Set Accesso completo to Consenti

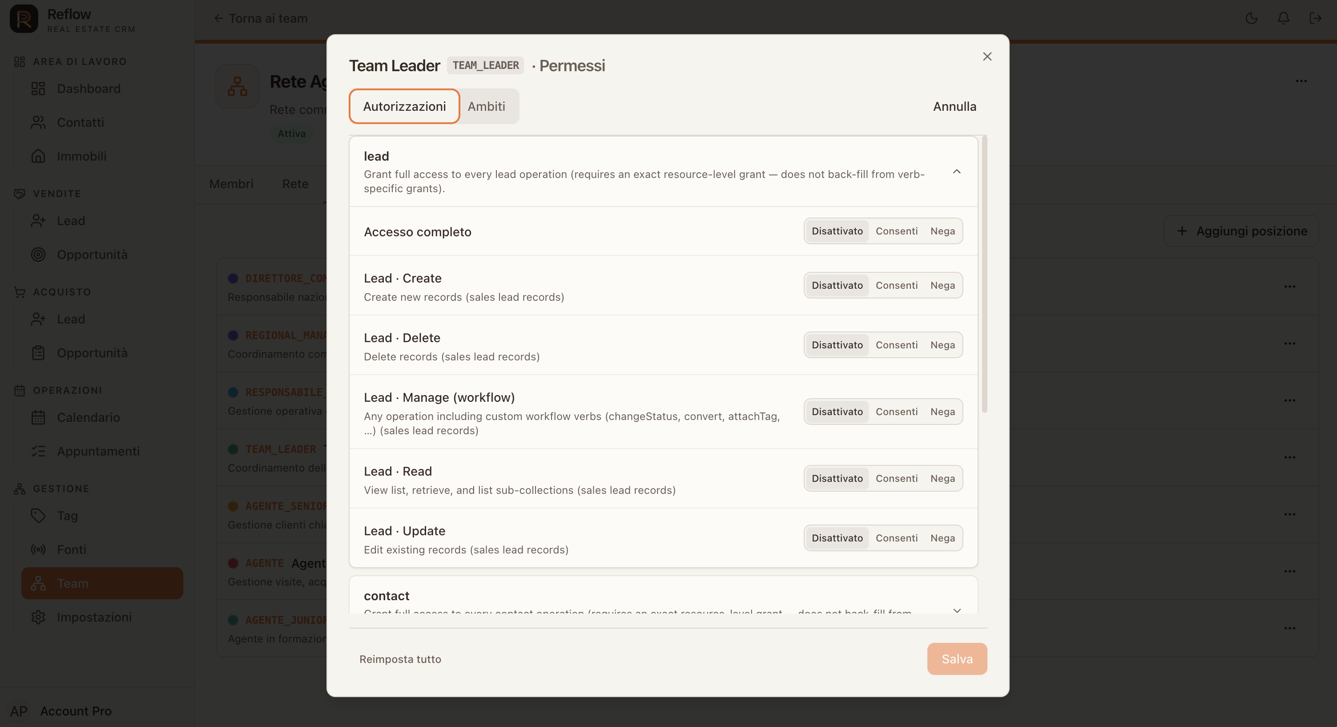point(896,231)
